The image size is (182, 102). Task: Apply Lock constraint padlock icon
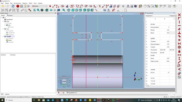point(179,51)
